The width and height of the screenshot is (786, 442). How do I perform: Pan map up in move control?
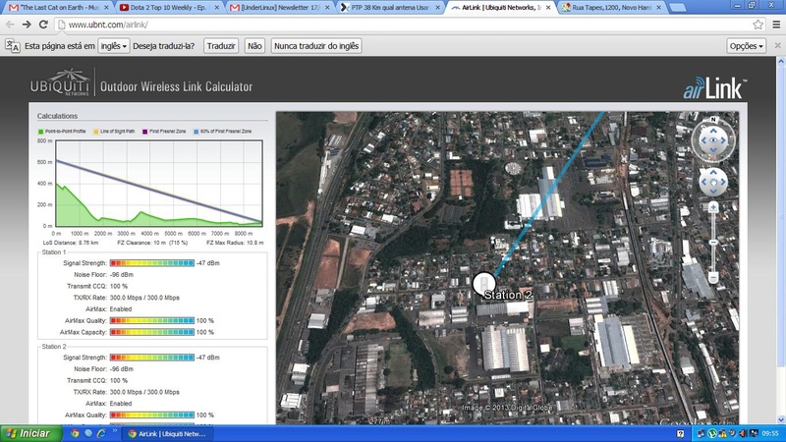click(713, 173)
